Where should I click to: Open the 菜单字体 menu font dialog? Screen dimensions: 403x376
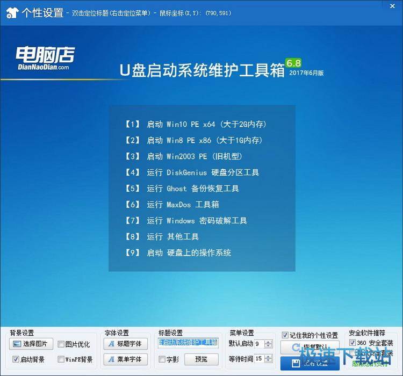click(x=124, y=359)
